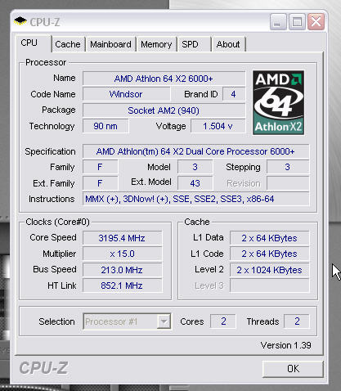Click the AMD Athlon 64 X2 logo
The width and height of the screenshot is (341, 391).
(x=278, y=102)
